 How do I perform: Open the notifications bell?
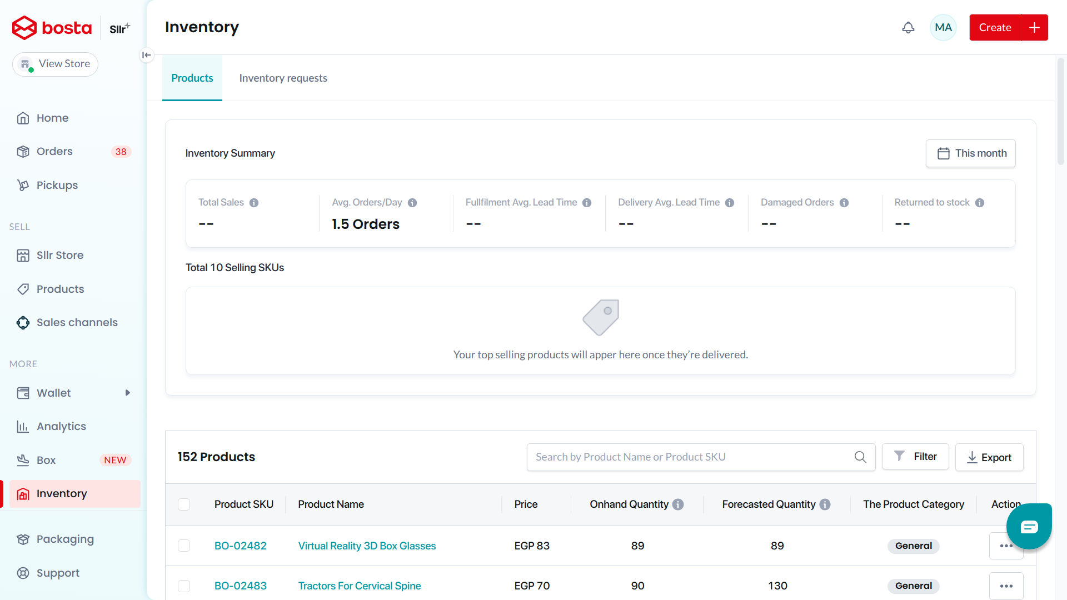point(908,27)
